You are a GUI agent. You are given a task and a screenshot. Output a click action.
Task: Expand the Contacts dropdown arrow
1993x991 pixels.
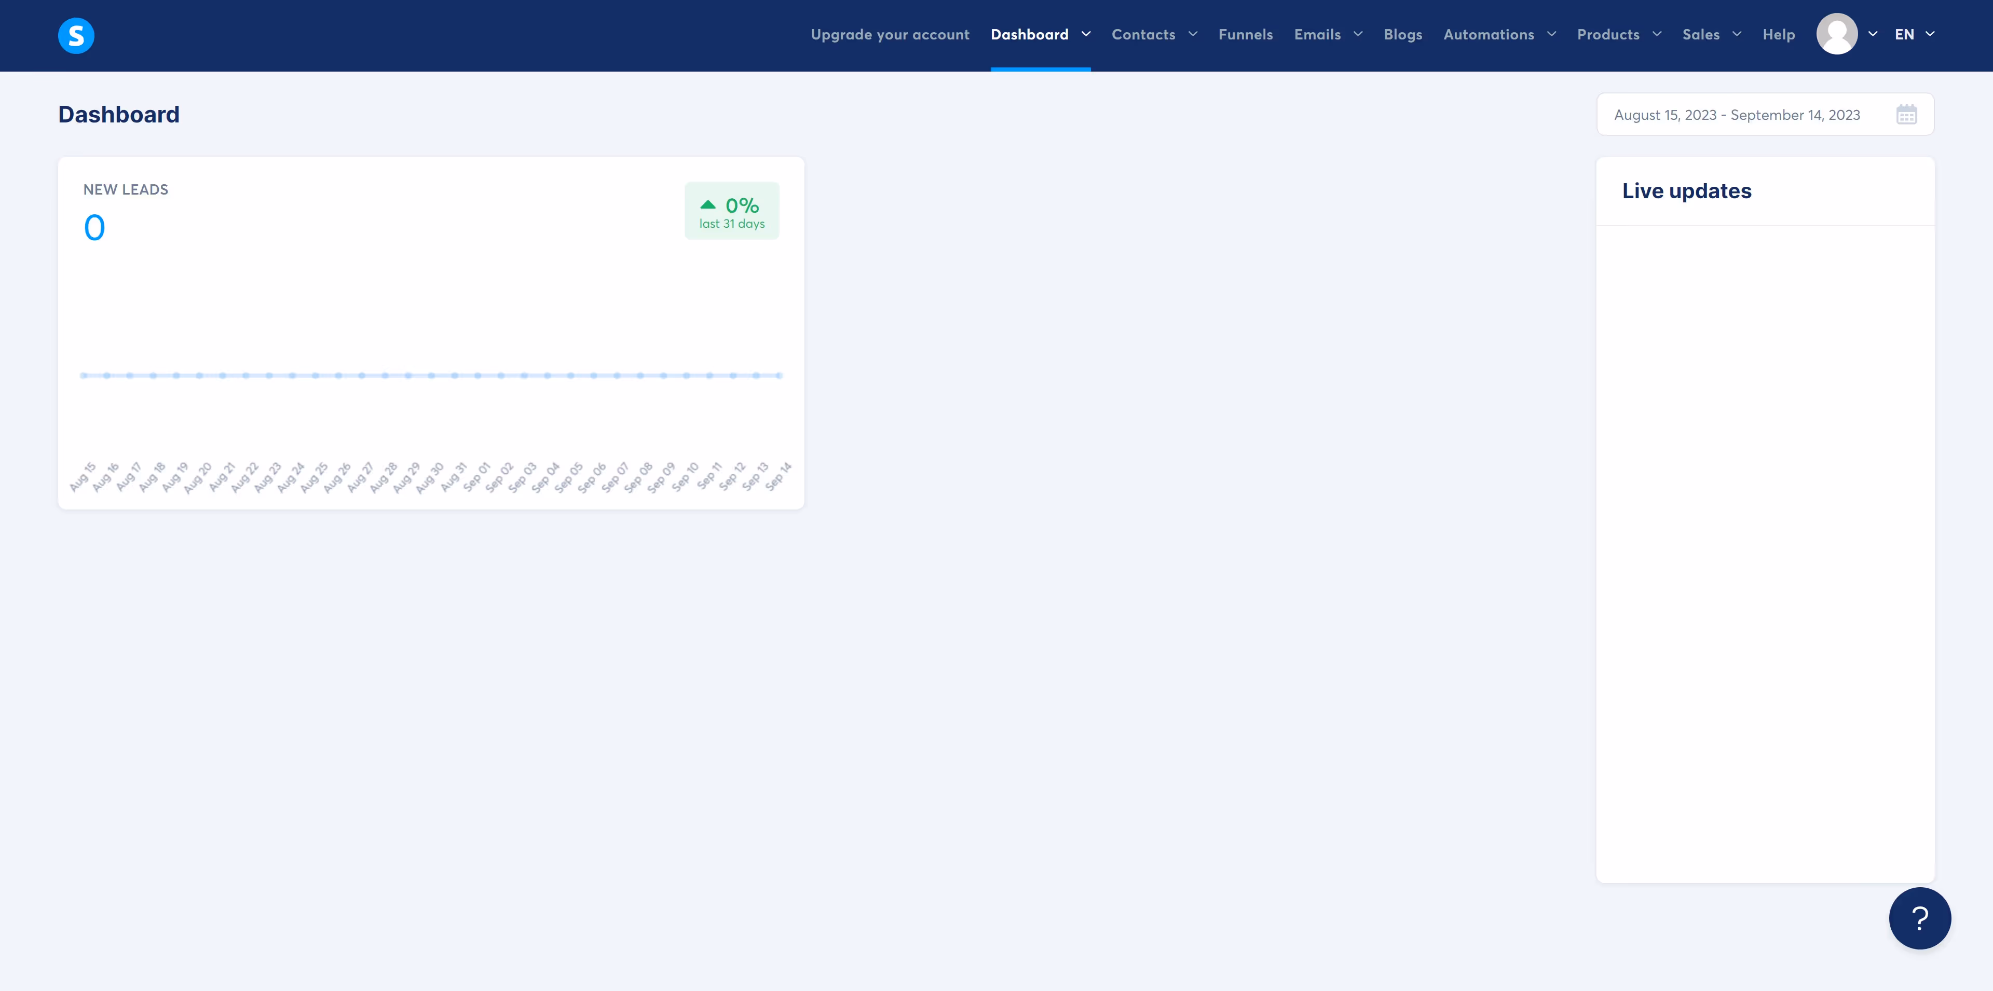coord(1192,34)
